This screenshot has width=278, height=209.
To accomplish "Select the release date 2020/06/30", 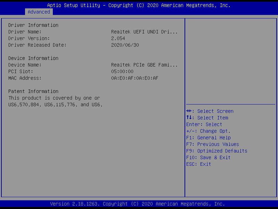I will (125, 45).
